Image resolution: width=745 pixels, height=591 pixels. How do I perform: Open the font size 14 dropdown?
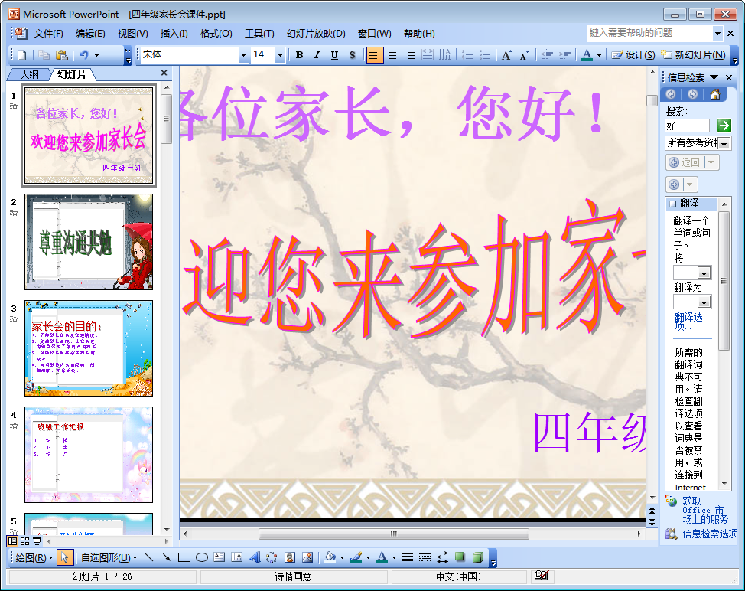[280, 55]
